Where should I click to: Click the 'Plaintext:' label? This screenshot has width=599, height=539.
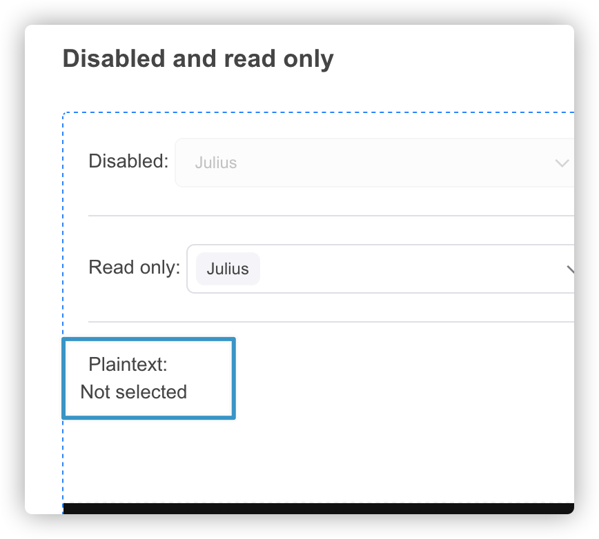[x=127, y=365]
